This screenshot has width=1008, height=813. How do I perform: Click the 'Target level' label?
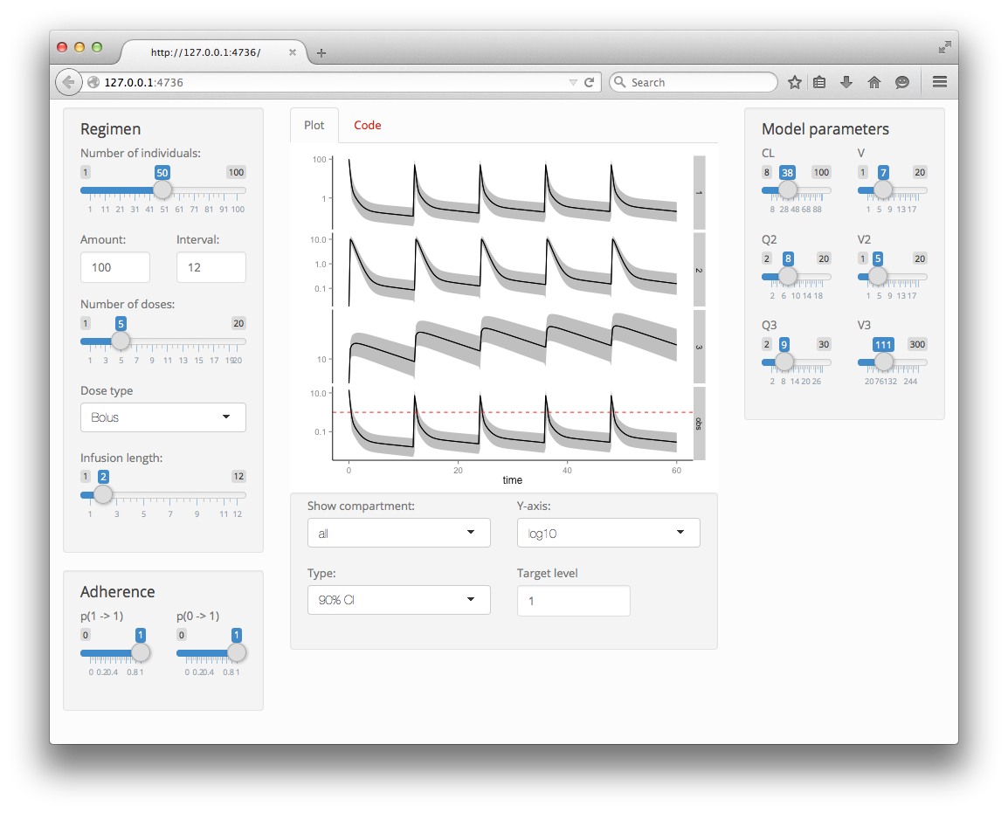(x=547, y=573)
